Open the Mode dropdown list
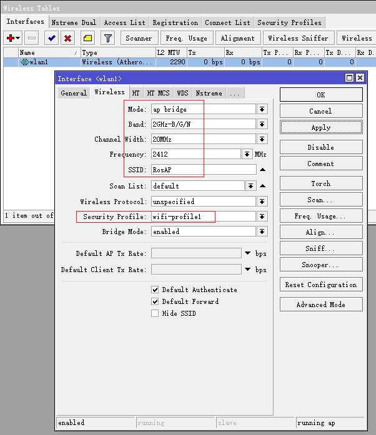The width and height of the screenshot is (376, 435). coord(262,109)
